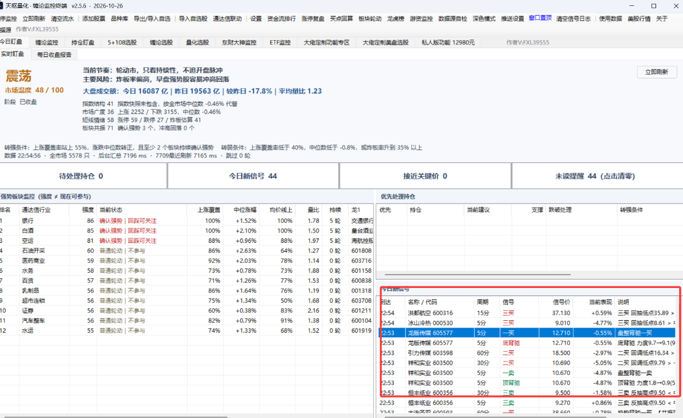683x418 pixels.
Task: Click the 立即刷新 button beside market summary
Action: (657, 72)
